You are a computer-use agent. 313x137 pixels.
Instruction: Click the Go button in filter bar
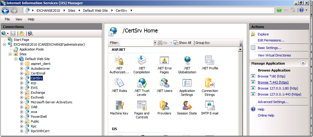pos(163,43)
